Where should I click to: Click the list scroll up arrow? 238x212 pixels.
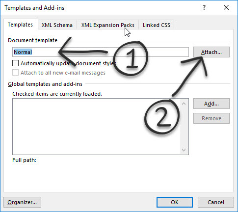point(184,104)
